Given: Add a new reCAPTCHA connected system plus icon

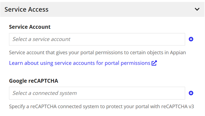Looking at the screenshot, I should tap(191, 93).
